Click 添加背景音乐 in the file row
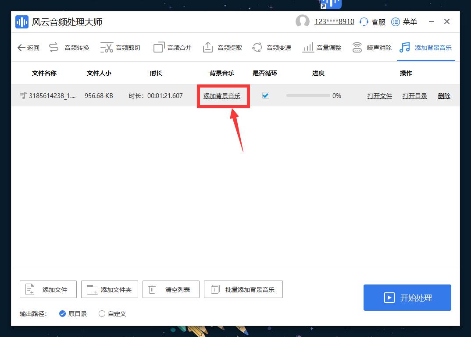 click(223, 95)
